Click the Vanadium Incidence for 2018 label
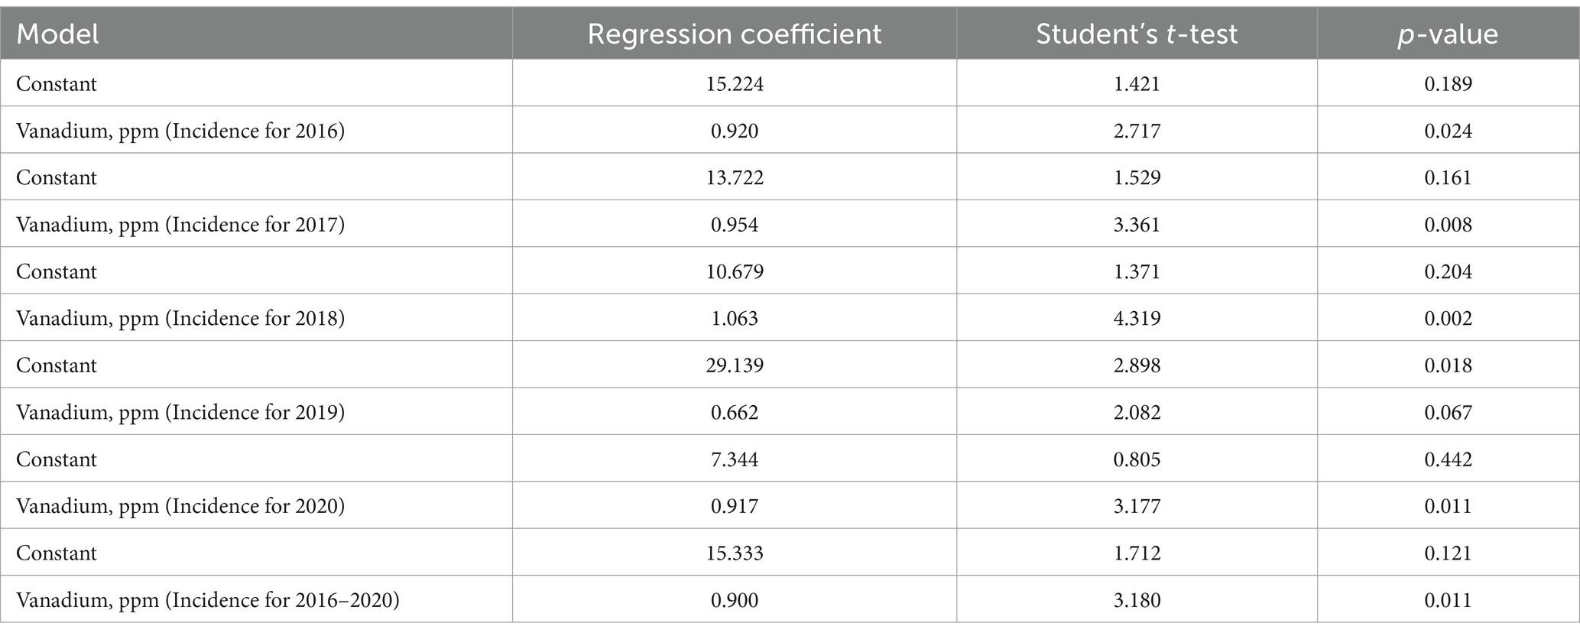The width and height of the screenshot is (1580, 636). pyautogui.click(x=180, y=318)
